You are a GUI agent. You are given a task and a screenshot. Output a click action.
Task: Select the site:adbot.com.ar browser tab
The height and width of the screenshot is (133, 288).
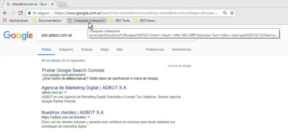pos(30,4)
